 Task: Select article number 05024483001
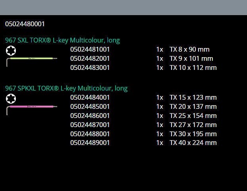click(90, 68)
